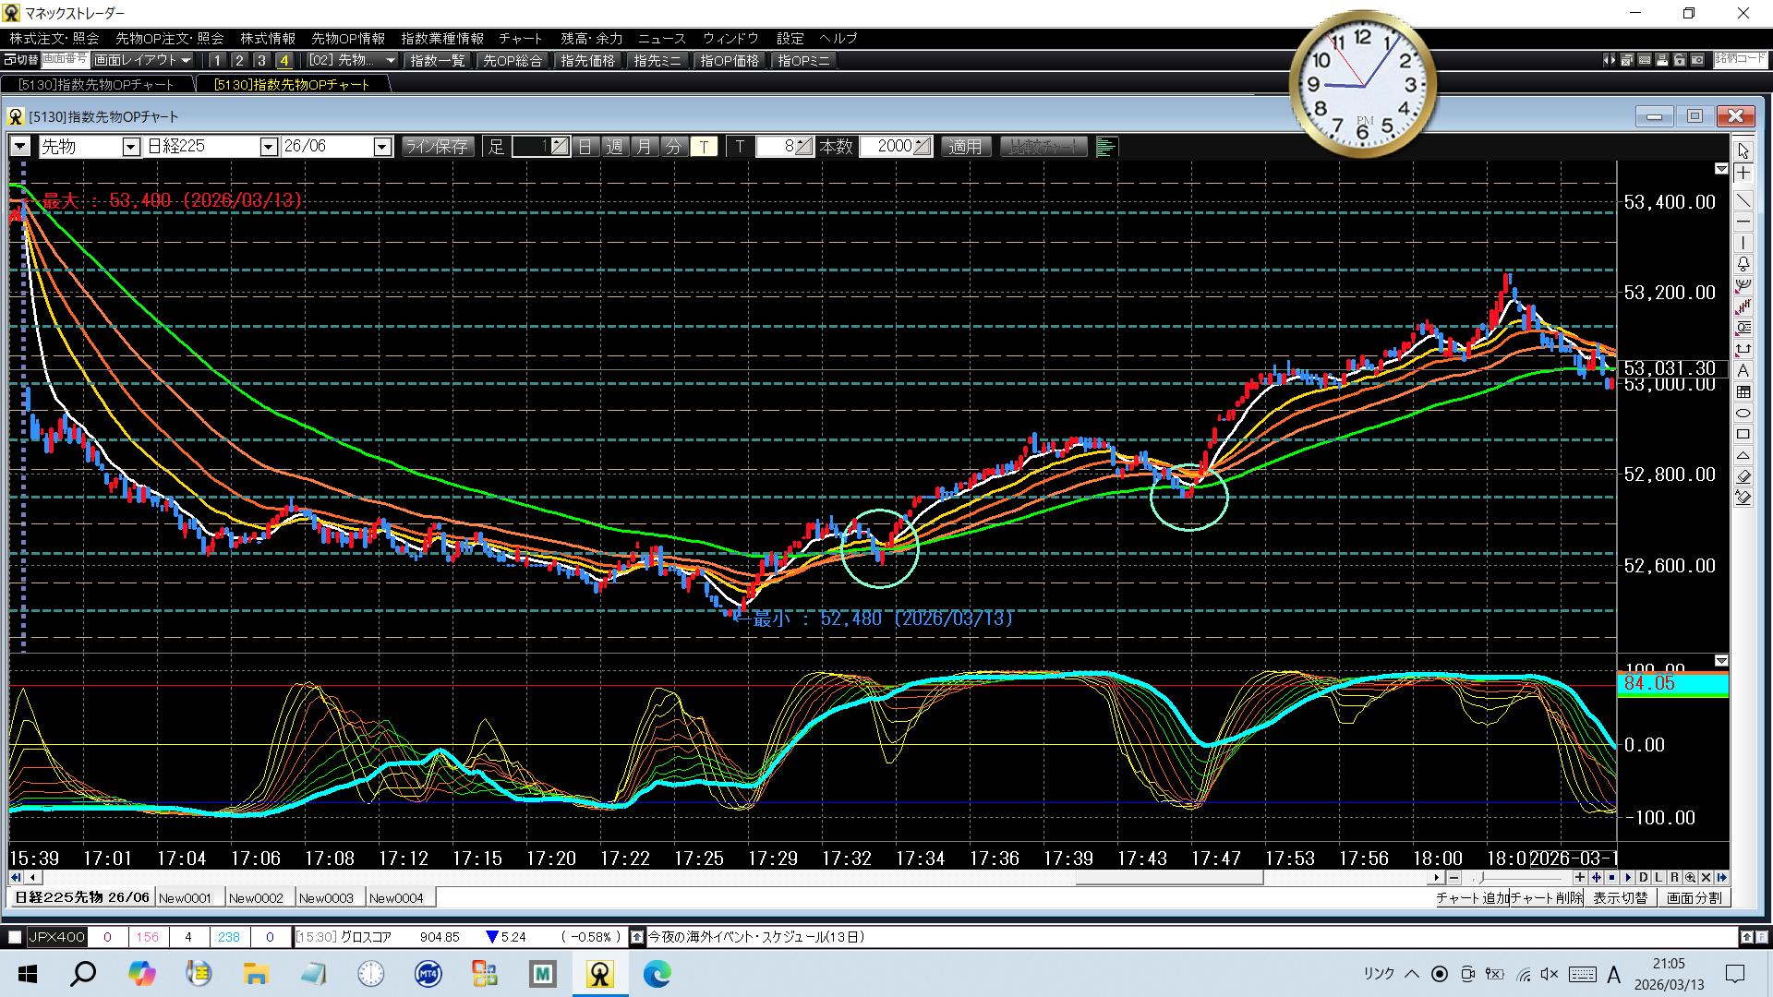1773x997 pixels.
Task: Toggle the tick 'T' timeframe button
Action: click(x=704, y=147)
